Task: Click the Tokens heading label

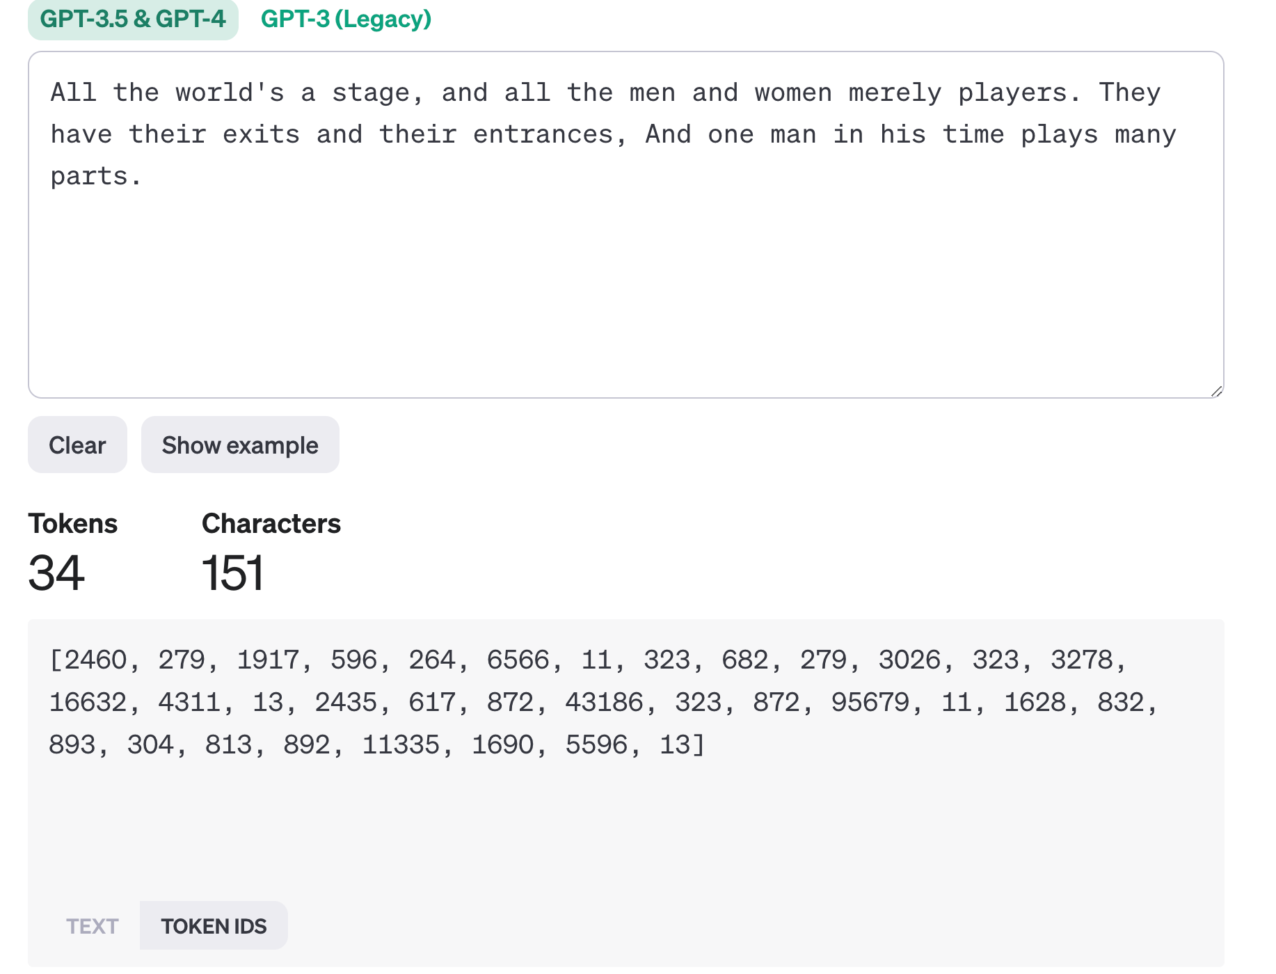Action: [x=72, y=524]
